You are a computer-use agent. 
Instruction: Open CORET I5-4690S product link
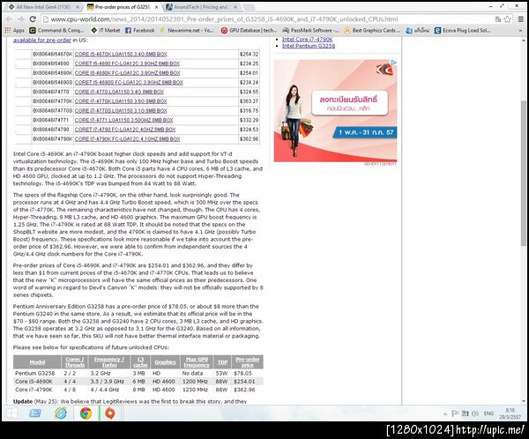click(x=129, y=82)
